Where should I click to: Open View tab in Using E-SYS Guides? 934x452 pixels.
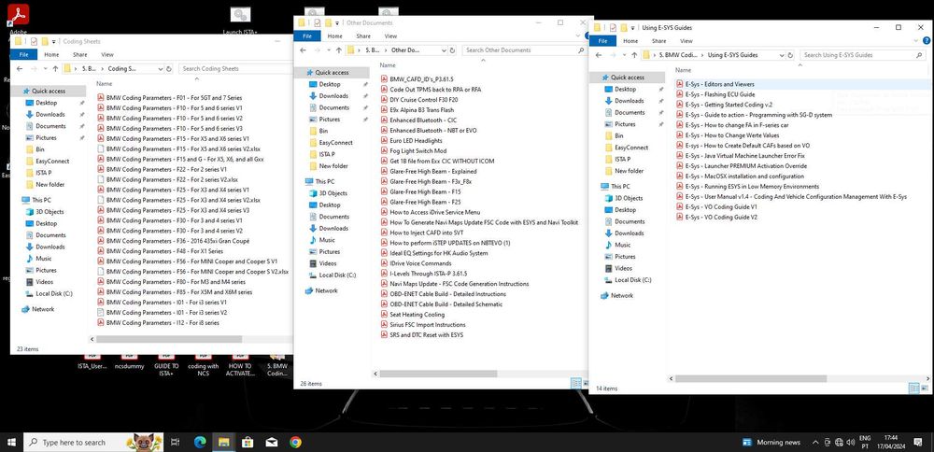coord(686,41)
